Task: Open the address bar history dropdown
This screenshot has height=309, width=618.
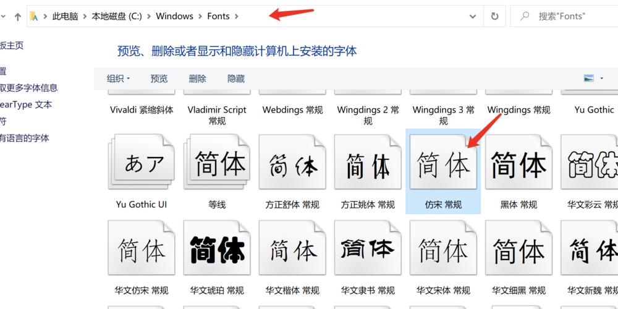Action: tap(473, 17)
